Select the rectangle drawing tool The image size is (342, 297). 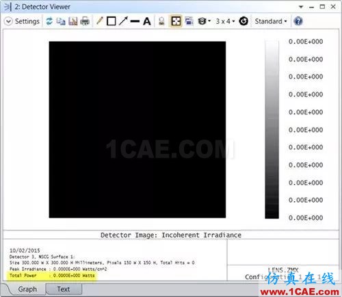pos(111,21)
